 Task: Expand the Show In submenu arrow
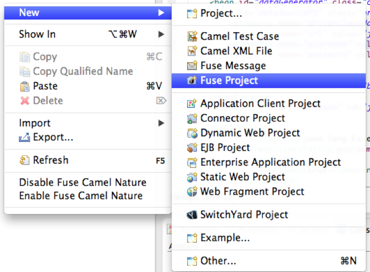coord(161,34)
